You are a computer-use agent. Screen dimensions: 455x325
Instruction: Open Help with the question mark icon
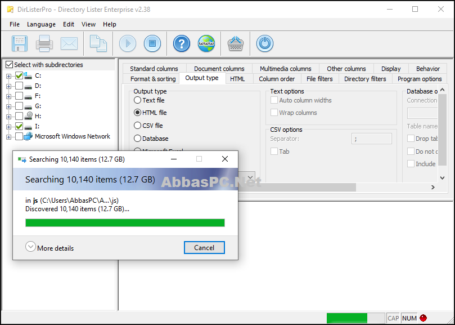(x=182, y=43)
